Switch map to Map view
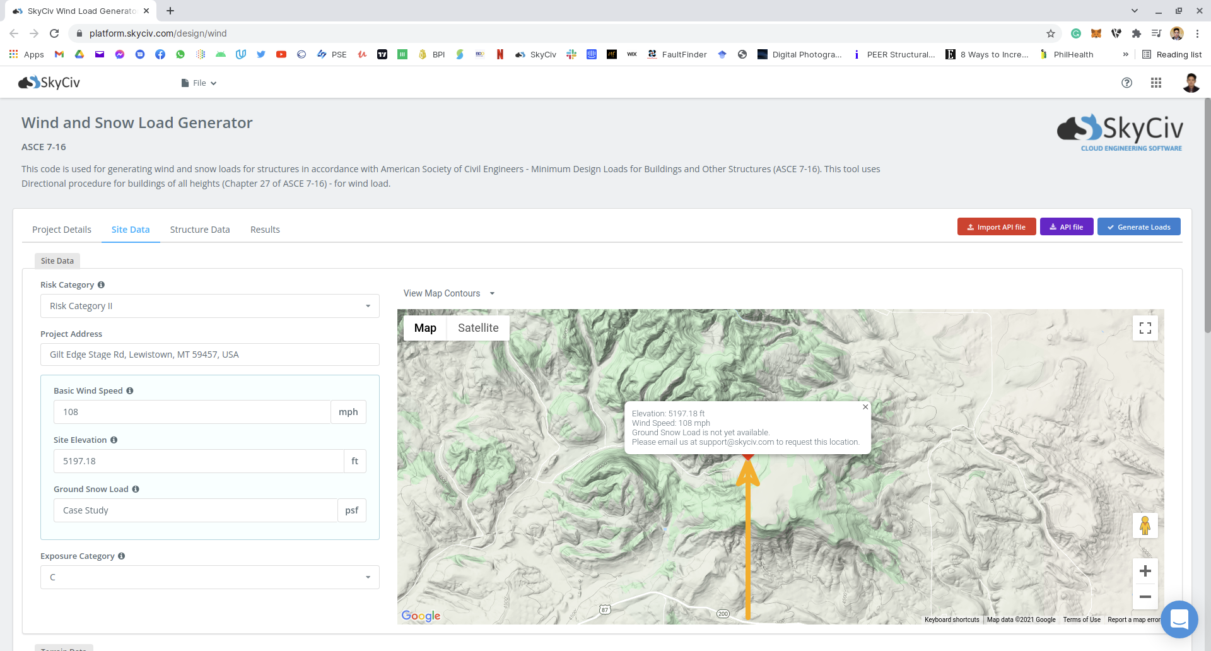This screenshot has height=651, width=1211. (425, 328)
